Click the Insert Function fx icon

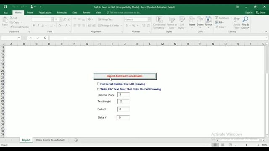pyautogui.click(x=45, y=38)
